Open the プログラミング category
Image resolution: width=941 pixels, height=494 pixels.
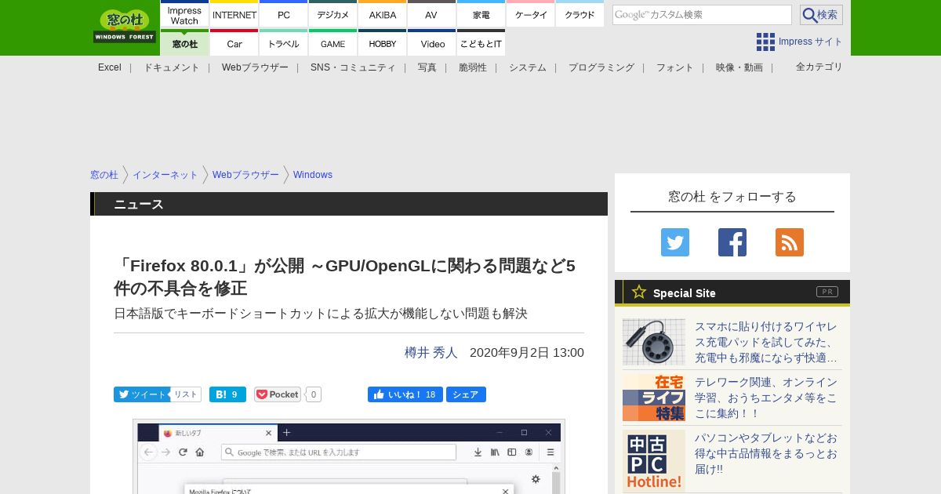tap(601, 67)
